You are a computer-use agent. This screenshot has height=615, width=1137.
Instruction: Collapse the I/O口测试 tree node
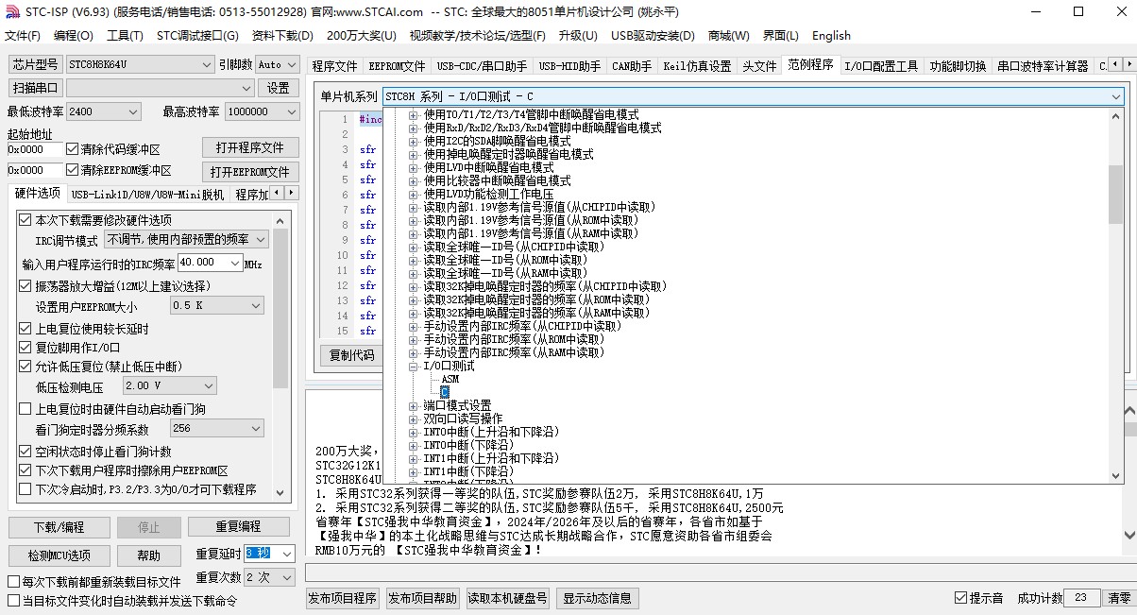pyautogui.click(x=413, y=366)
